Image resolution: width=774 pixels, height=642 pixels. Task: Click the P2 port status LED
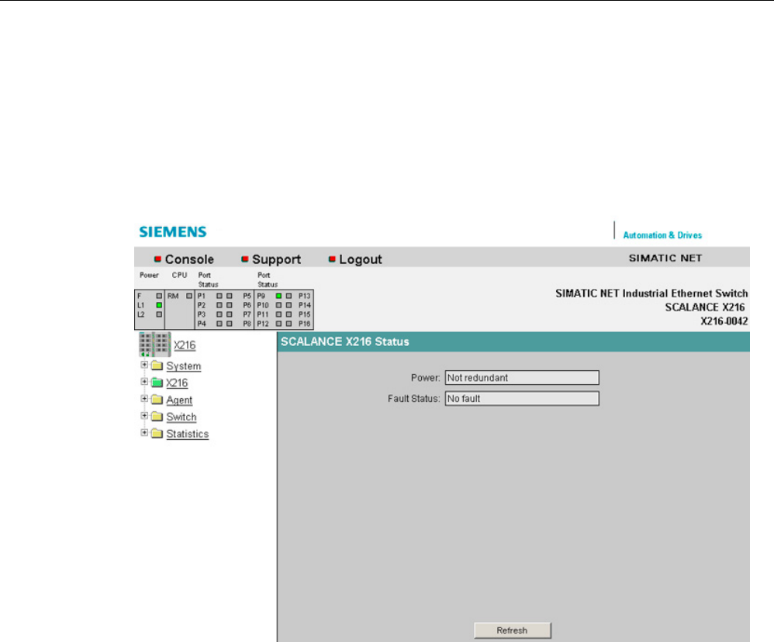[x=219, y=305]
